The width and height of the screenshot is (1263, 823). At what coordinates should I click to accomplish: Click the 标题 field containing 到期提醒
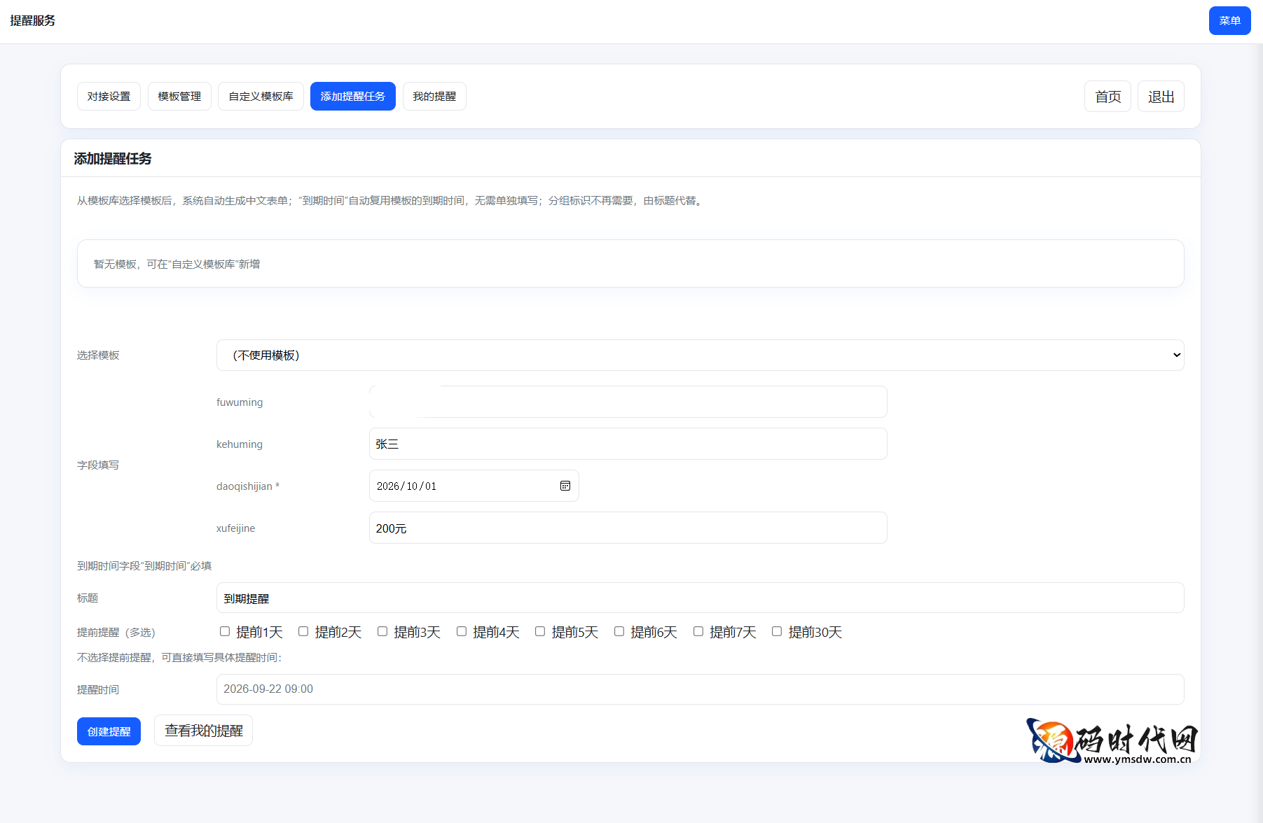700,598
